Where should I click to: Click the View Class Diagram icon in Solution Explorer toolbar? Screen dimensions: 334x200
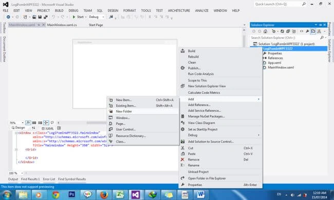tap(319, 31)
